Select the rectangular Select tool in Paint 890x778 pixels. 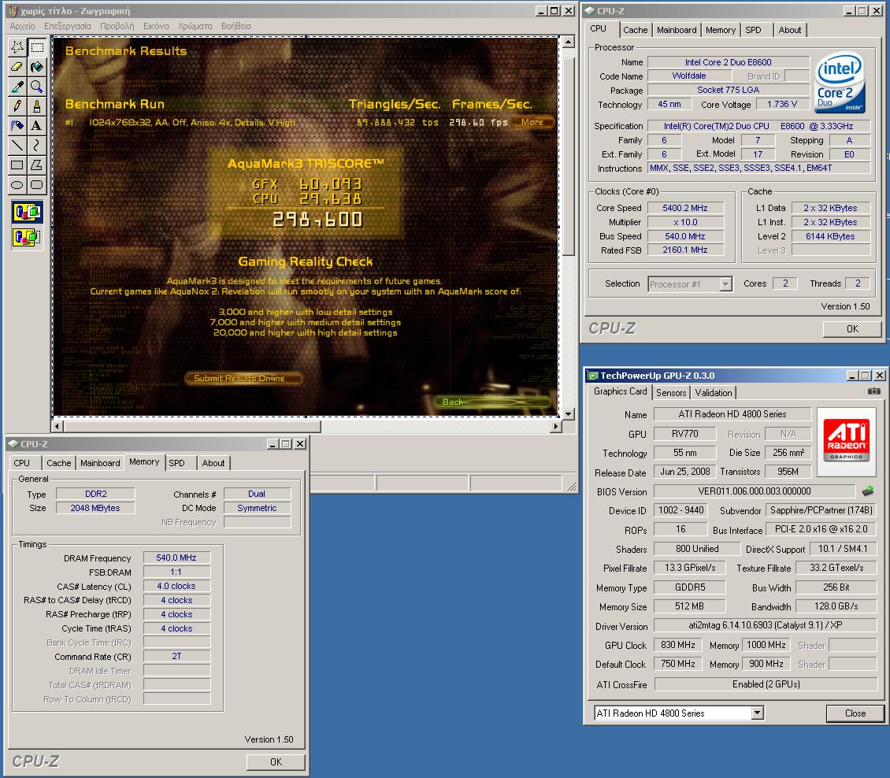[37, 47]
